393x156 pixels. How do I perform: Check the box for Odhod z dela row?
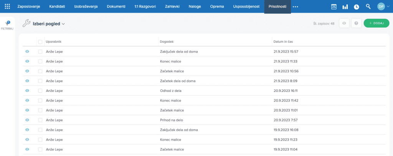pos(40,91)
